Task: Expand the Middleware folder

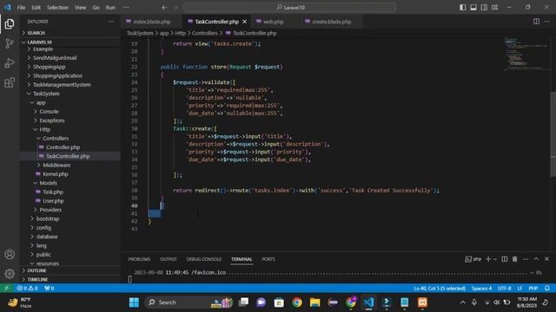Action: point(56,166)
